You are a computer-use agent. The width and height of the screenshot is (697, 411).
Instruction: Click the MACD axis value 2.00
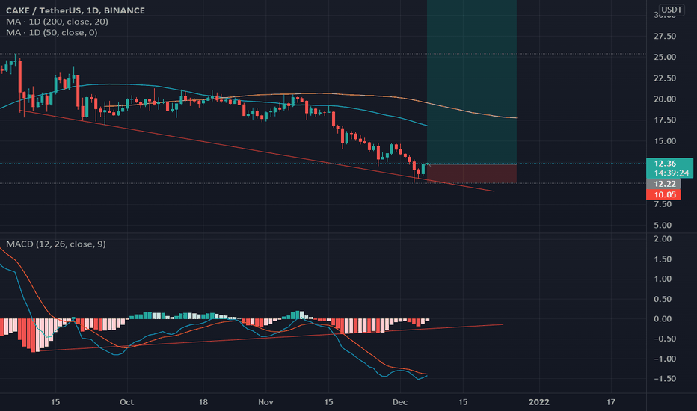point(663,238)
